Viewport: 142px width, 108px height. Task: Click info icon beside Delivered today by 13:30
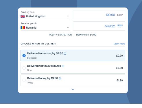[60, 78]
